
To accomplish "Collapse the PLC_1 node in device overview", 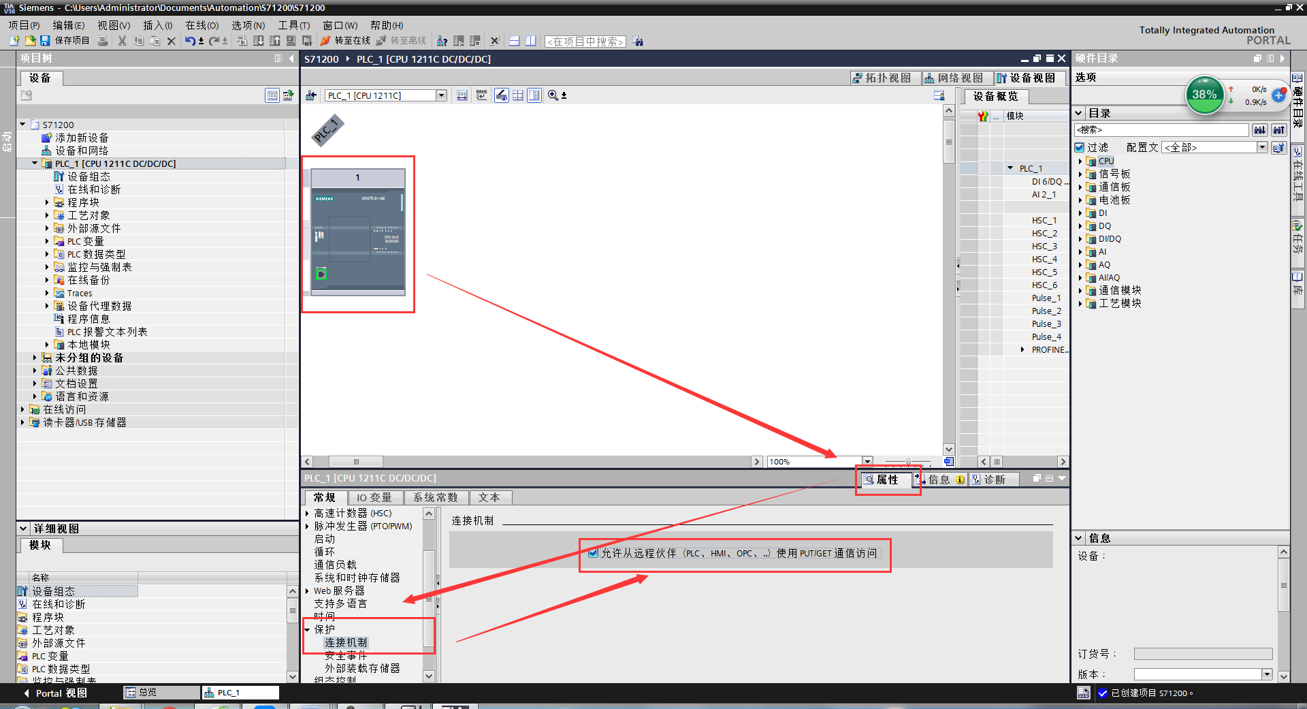I will click(x=1010, y=168).
